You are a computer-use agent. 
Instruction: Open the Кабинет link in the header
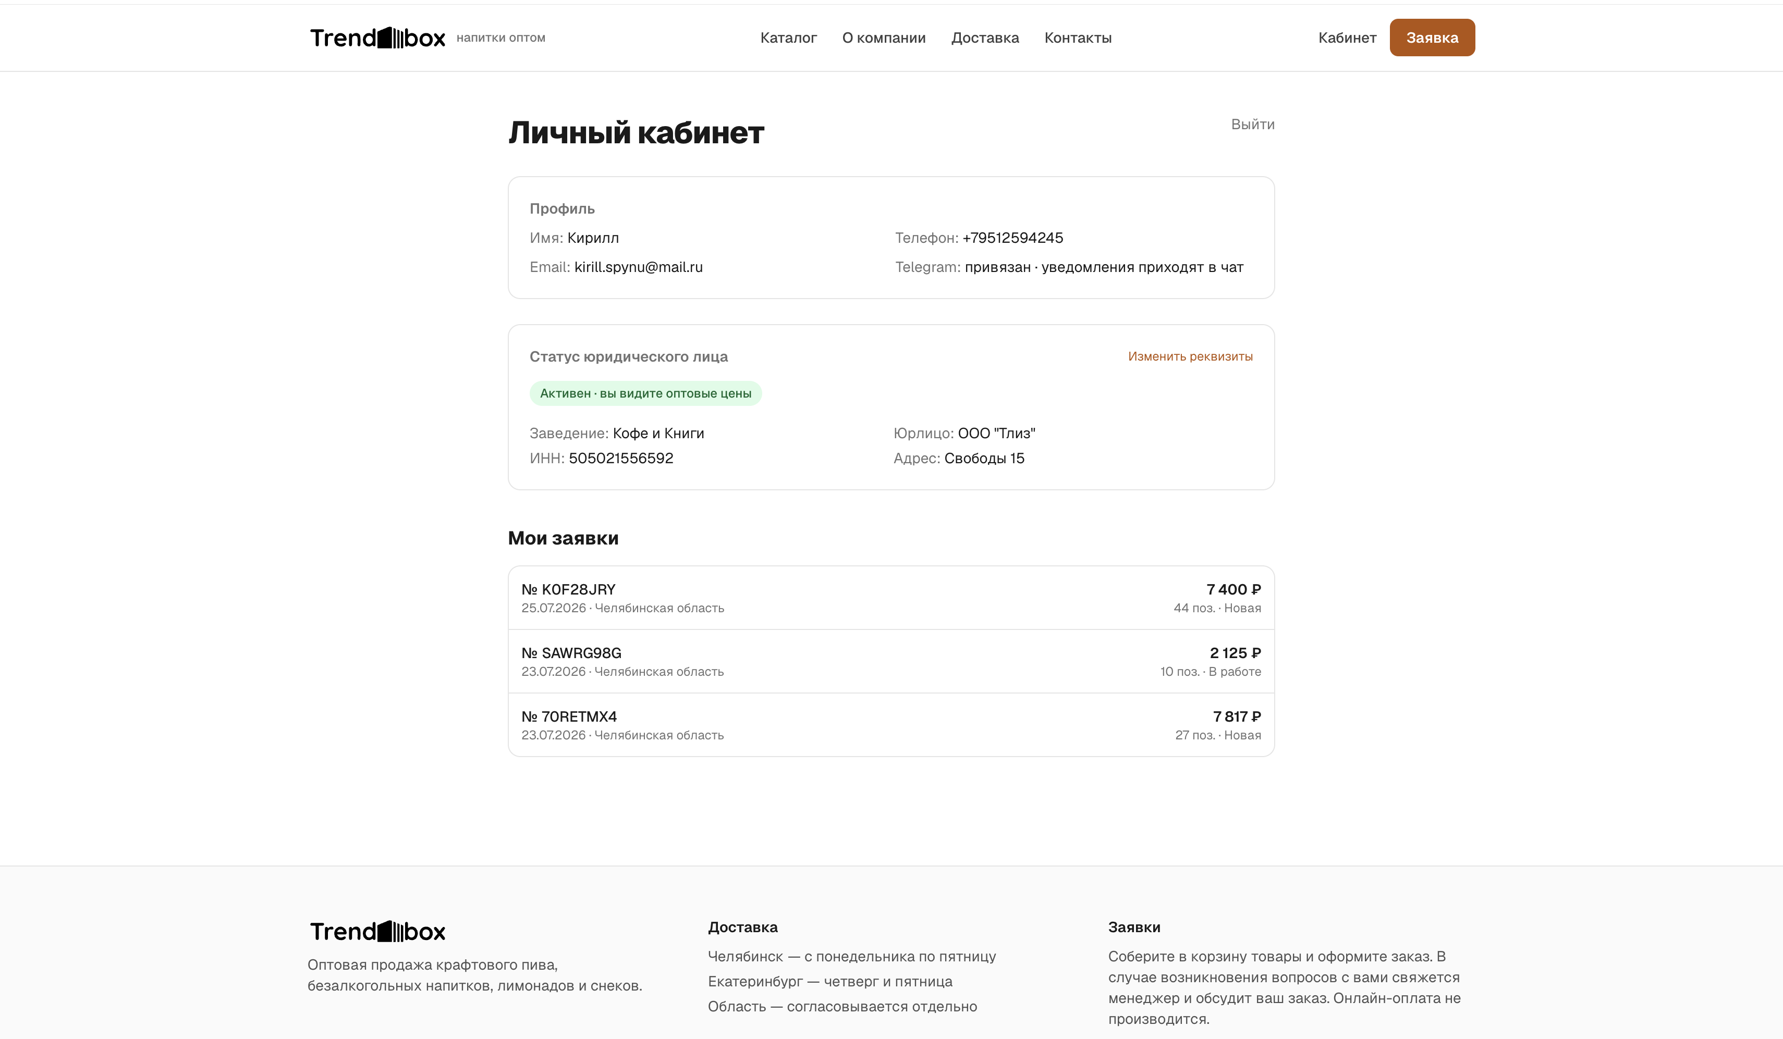(1347, 38)
